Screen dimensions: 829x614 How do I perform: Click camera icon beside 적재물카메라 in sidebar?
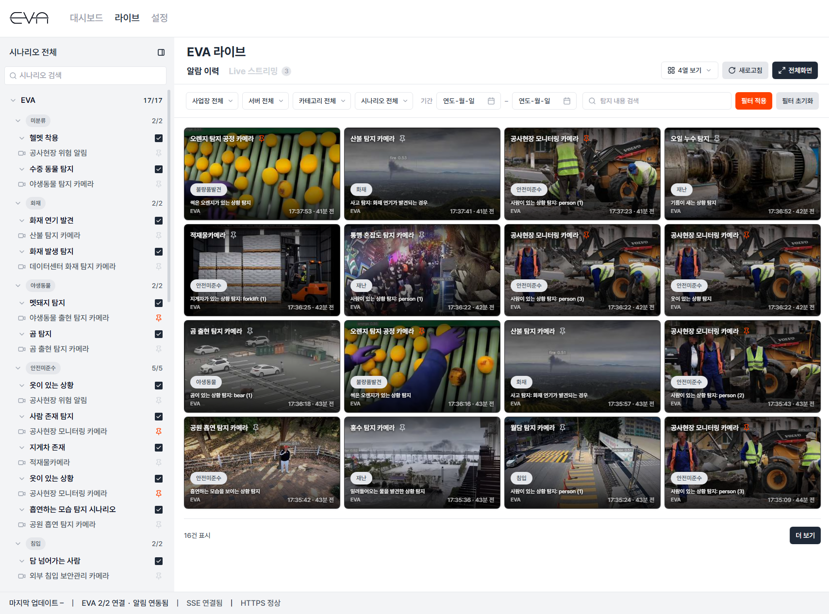pyautogui.click(x=22, y=463)
